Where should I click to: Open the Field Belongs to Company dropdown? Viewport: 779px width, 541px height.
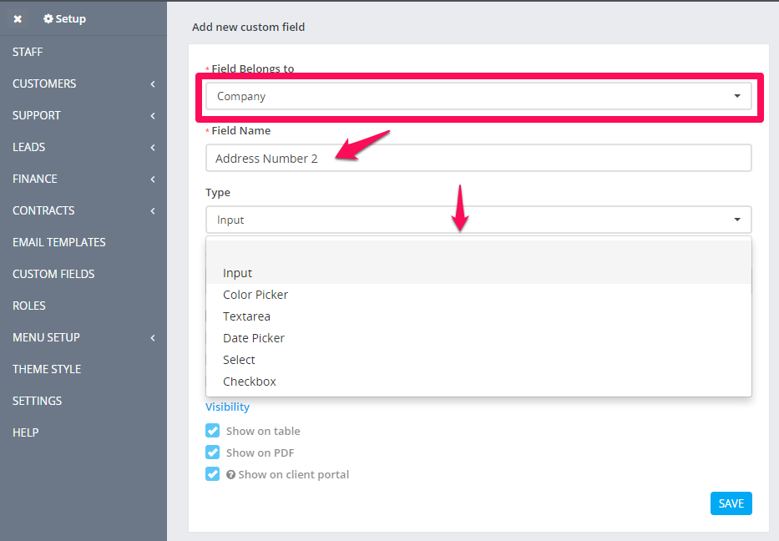pyautogui.click(x=478, y=96)
